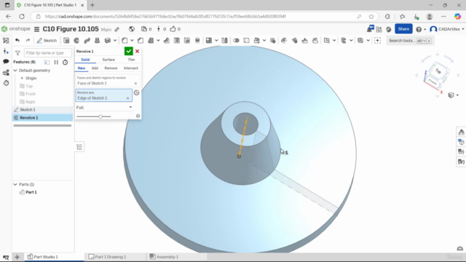Select the Plane tool in the toolbar

[327, 41]
